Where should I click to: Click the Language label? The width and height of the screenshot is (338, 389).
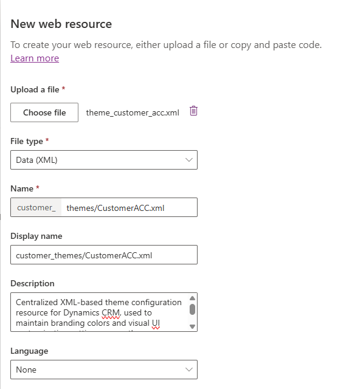tap(29, 351)
